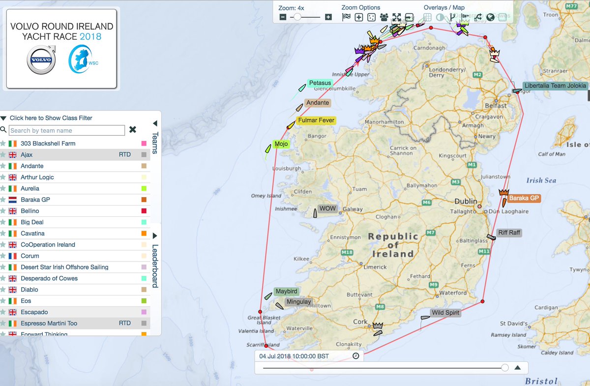Star 303 Blackshell Farm as favourite
This screenshot has height=386, width=590.
click(x=3, y=143)
